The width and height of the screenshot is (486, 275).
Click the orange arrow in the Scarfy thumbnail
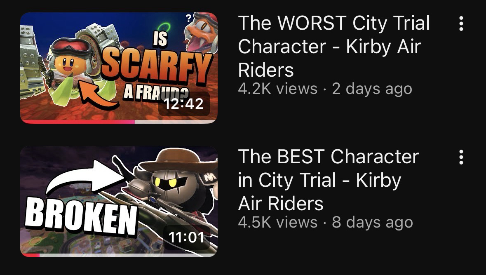[98, 94]
